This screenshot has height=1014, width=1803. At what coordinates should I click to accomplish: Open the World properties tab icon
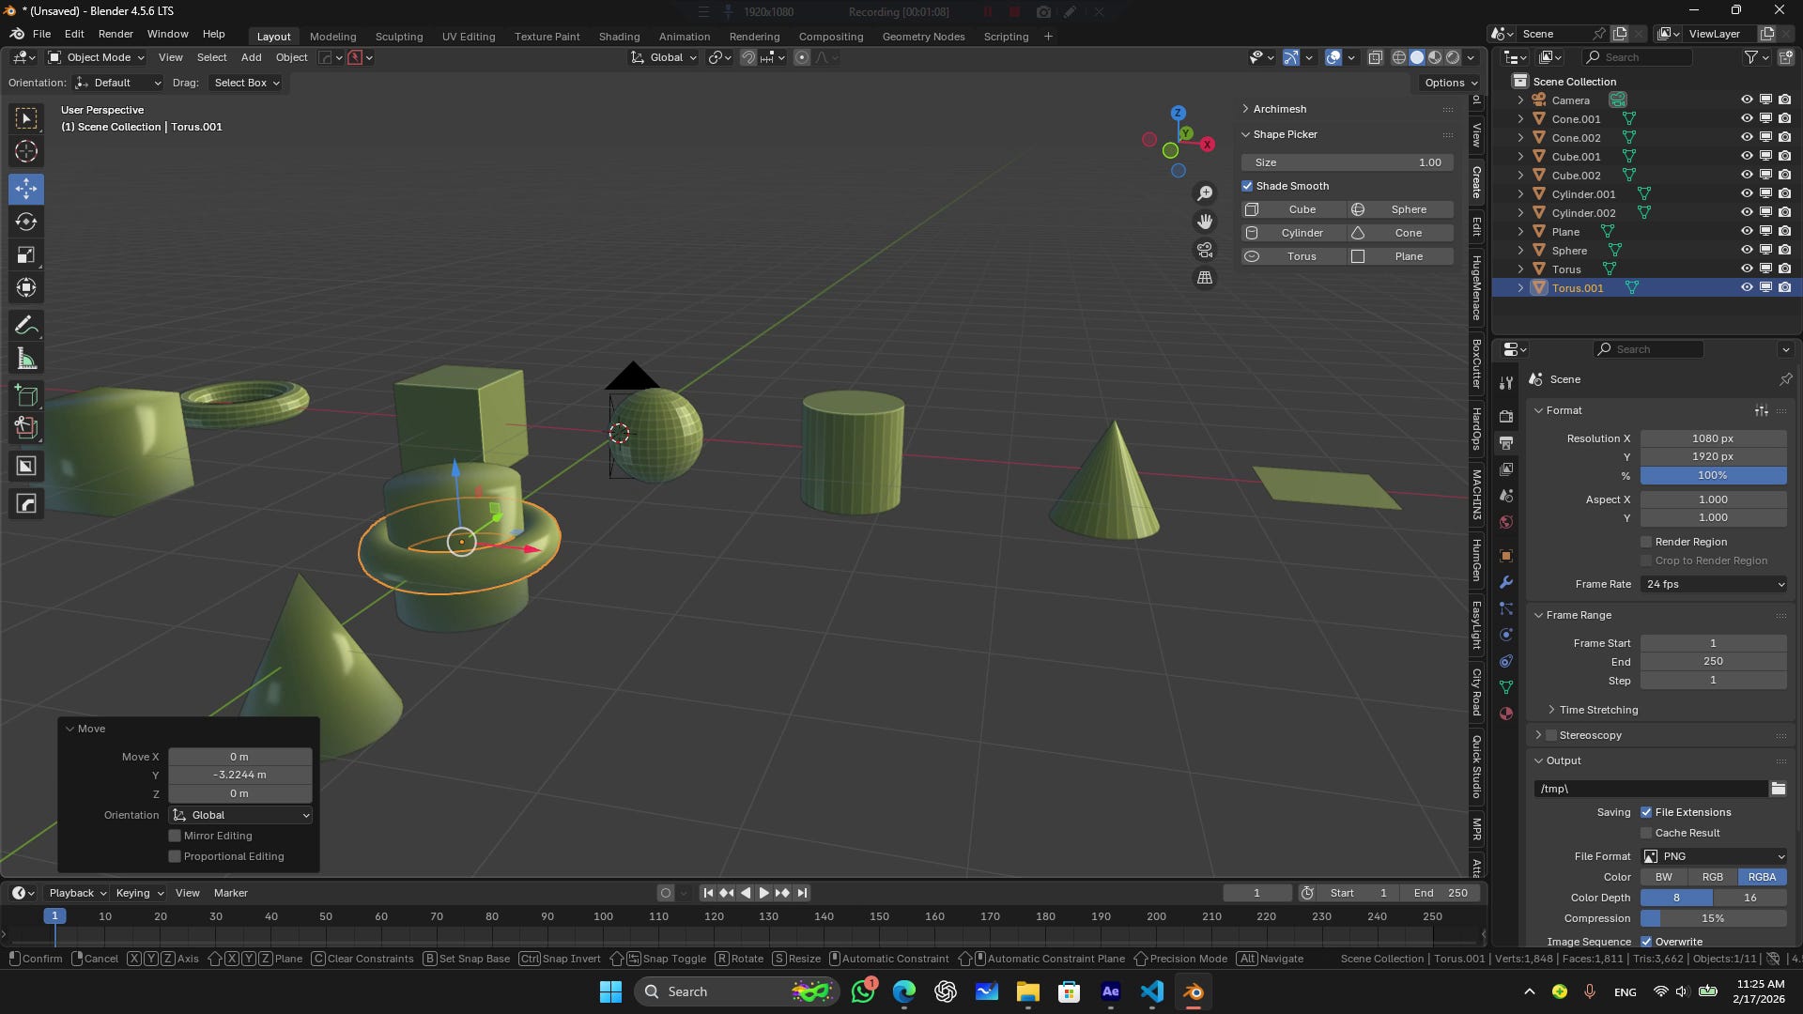pyautogui.click(x=1506, y=521)
